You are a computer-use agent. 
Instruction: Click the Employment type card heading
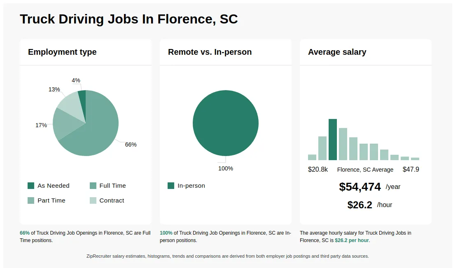point(62,52)
